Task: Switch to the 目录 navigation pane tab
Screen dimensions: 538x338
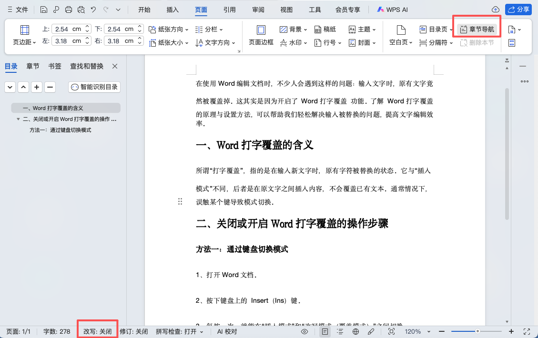Action: (11, 66)
